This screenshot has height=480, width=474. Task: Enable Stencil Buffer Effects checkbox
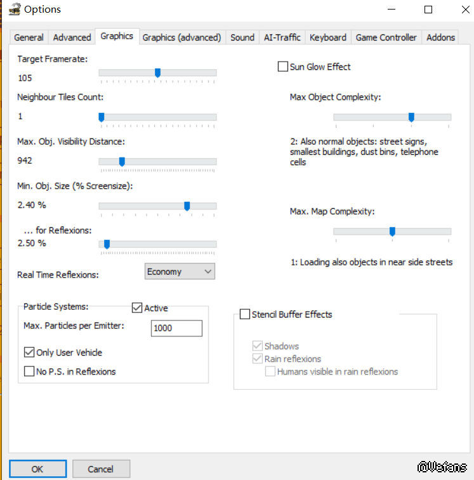coord(245,314)
